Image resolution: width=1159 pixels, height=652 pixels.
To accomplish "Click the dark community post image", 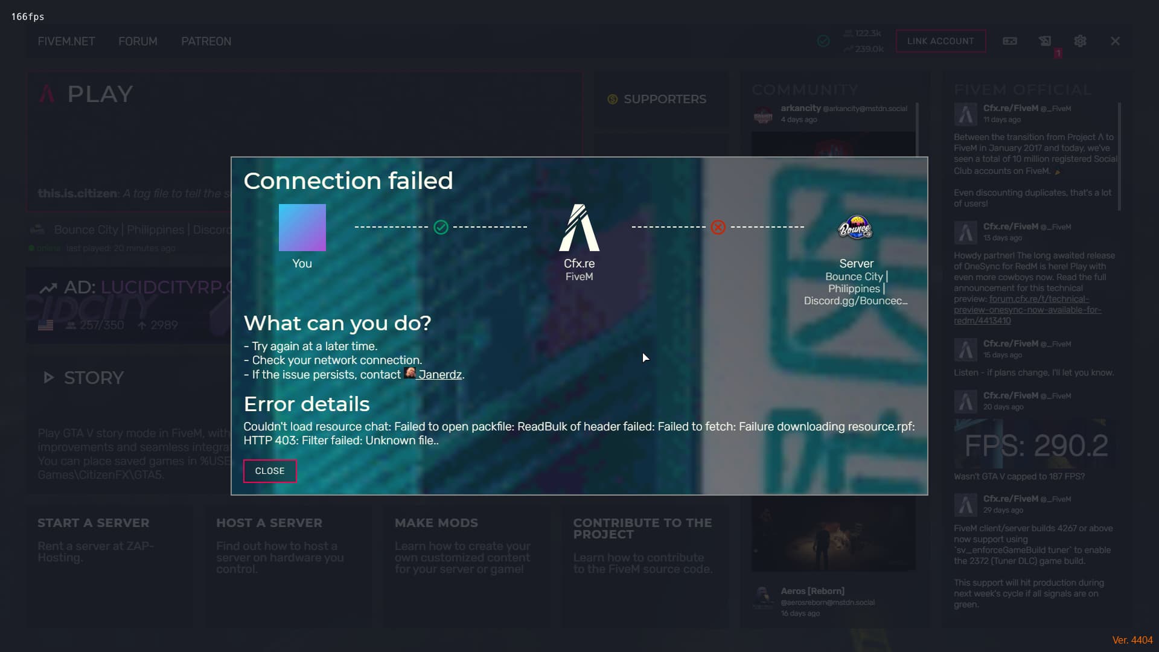I will pos(833,534).
